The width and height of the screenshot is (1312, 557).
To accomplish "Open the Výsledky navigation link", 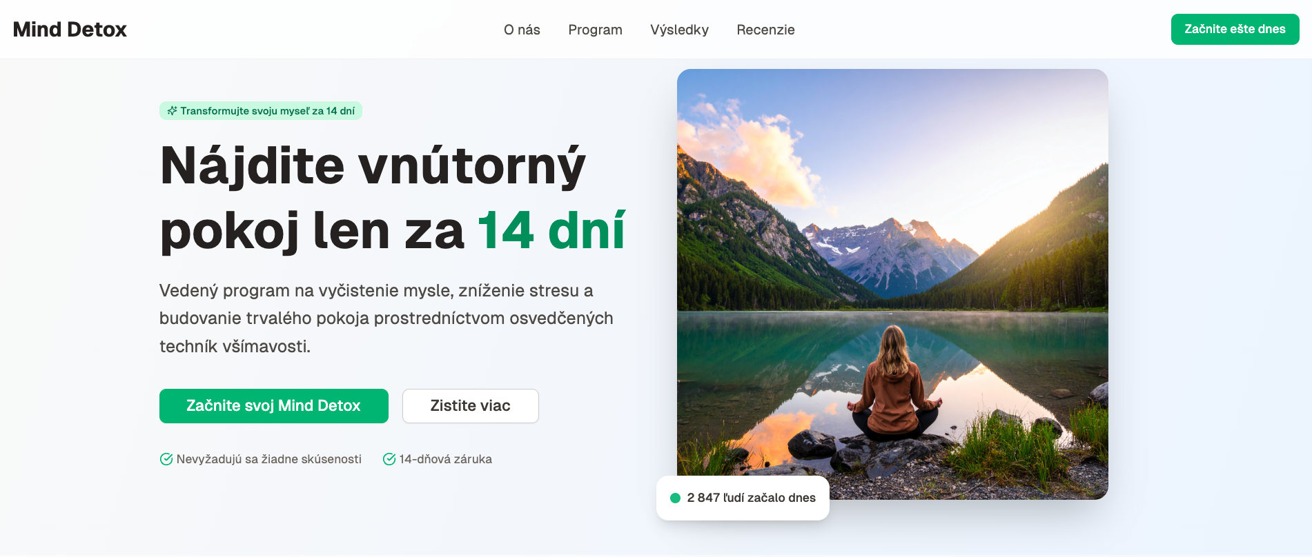I will click(679, 30).
